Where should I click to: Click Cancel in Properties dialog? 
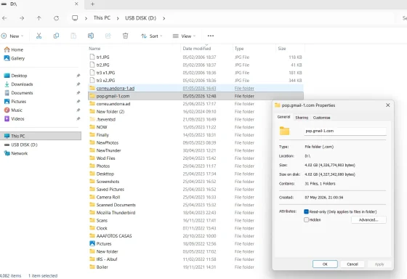click(352, 264)
